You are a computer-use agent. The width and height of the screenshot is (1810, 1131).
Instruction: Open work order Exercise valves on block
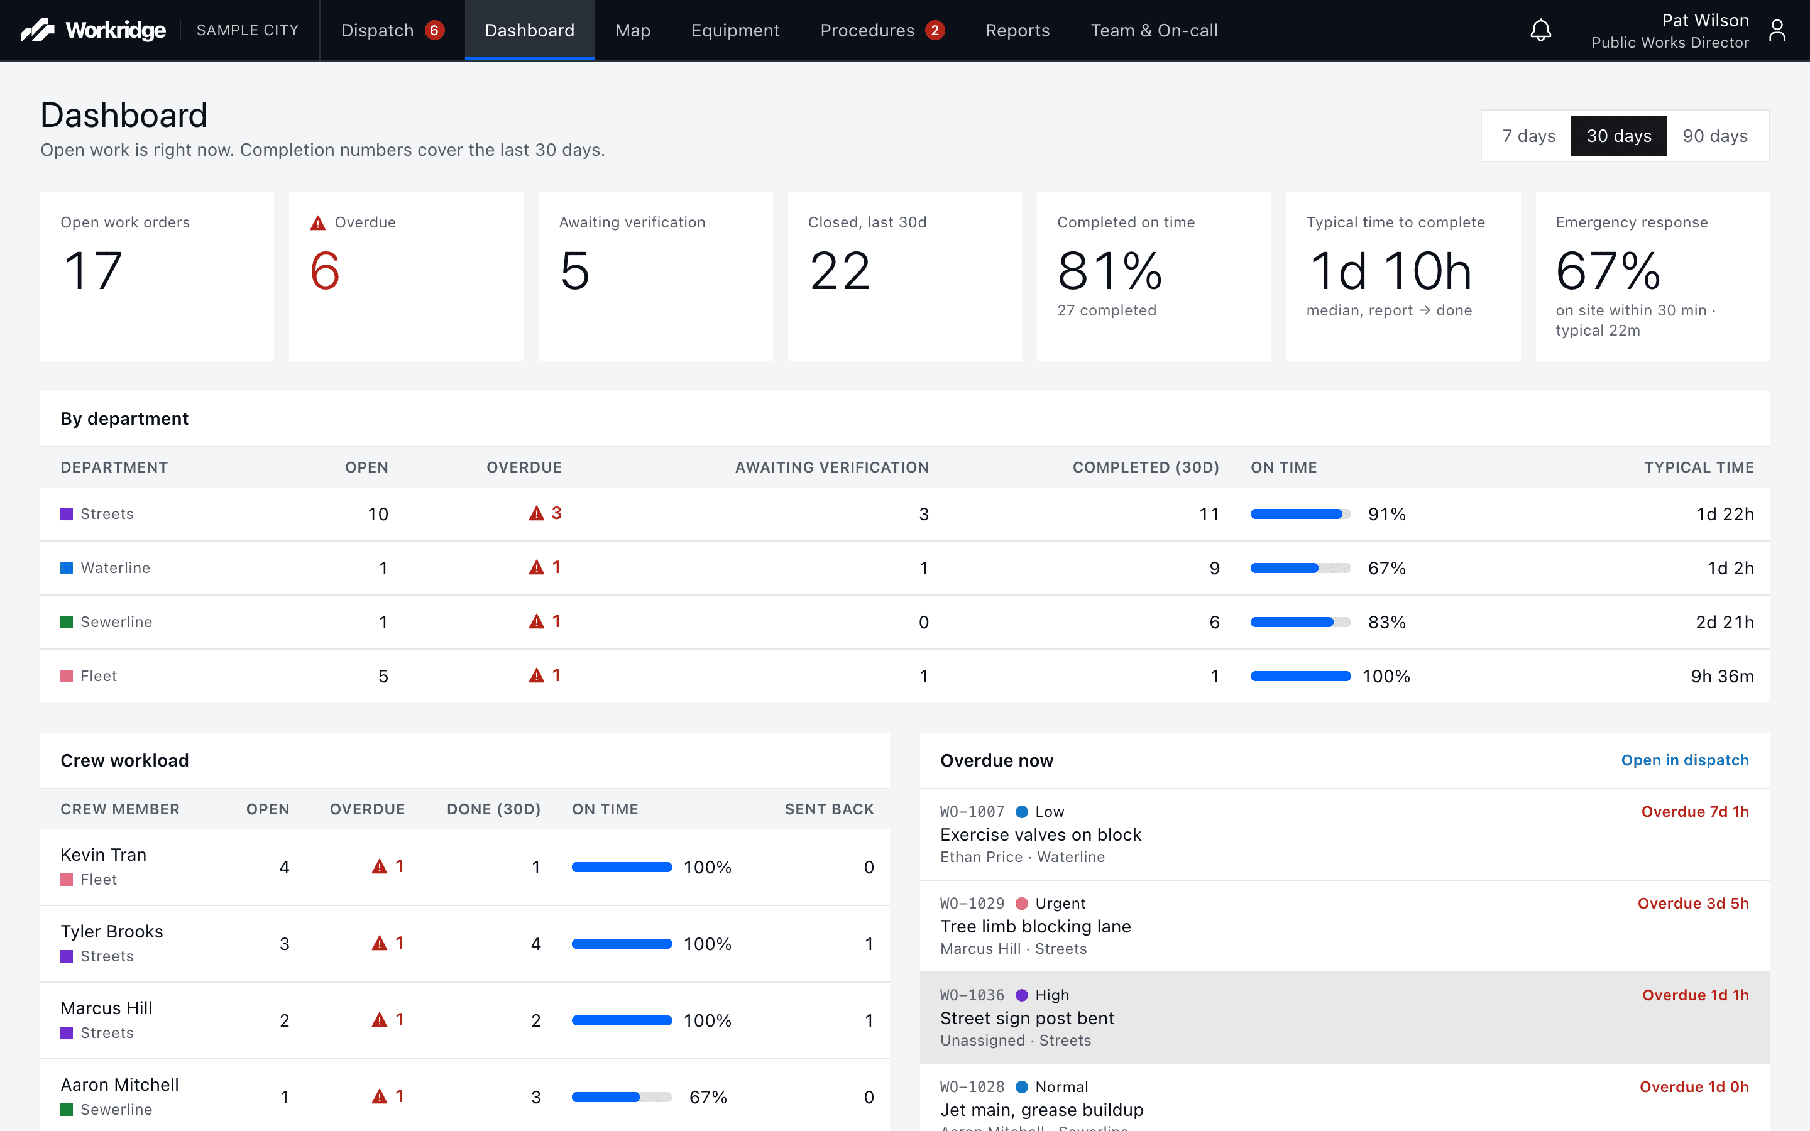click(x=1344, y=834)
